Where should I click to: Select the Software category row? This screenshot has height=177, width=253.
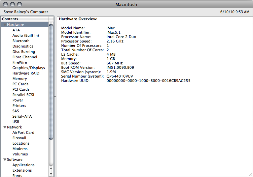click(x=25, y=159)
